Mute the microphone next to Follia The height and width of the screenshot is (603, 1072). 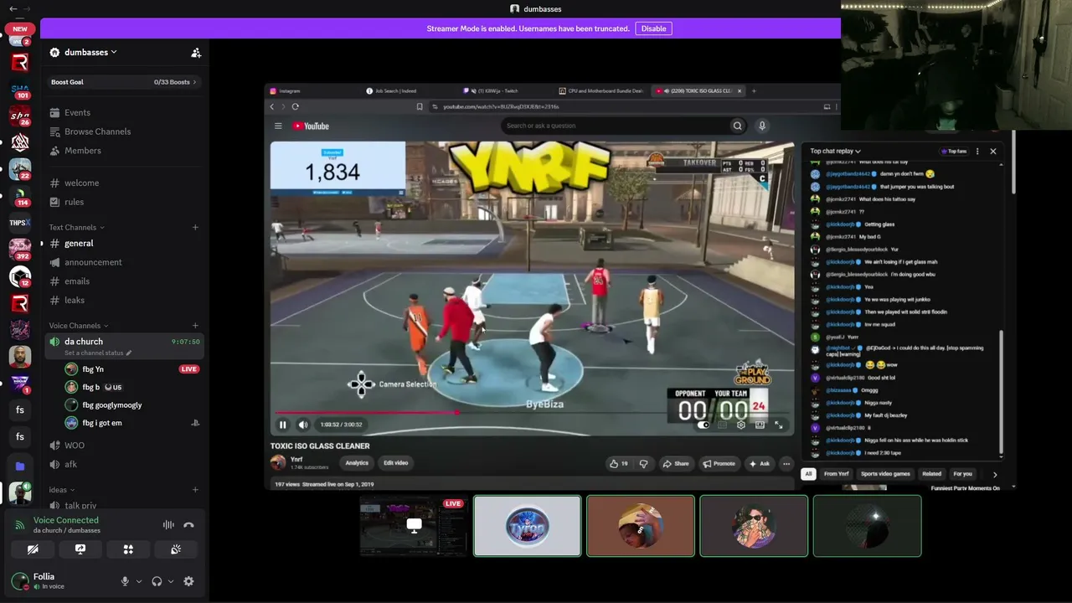[125, 581]
